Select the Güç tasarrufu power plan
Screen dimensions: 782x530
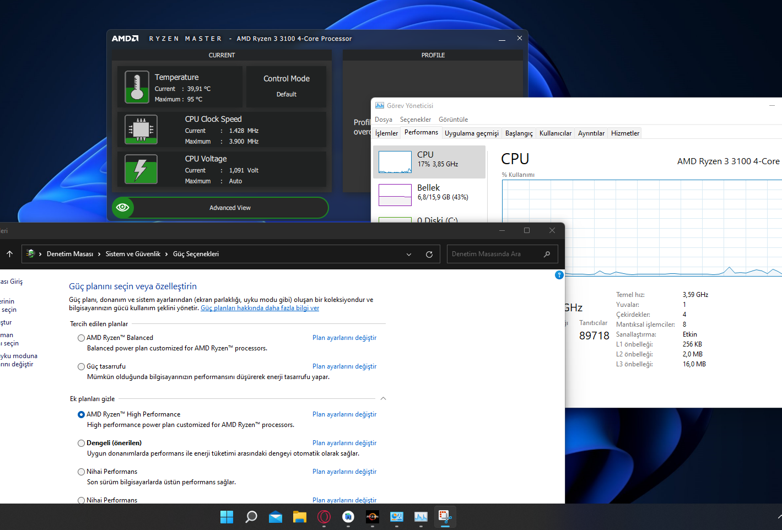coord(82,366)
